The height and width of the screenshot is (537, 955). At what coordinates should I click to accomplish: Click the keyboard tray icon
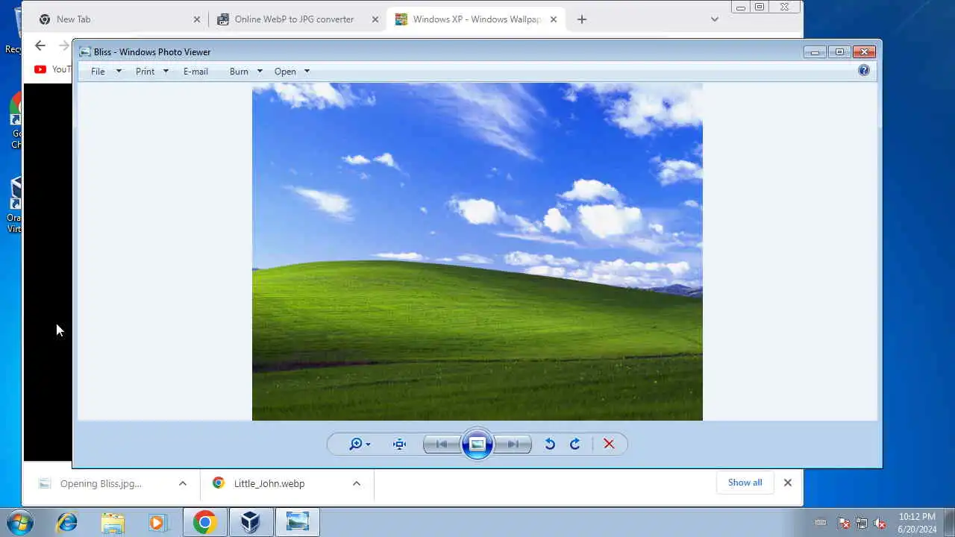821,523
